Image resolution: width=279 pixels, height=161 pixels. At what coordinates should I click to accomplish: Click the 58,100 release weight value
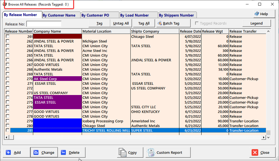coord(223,69)
